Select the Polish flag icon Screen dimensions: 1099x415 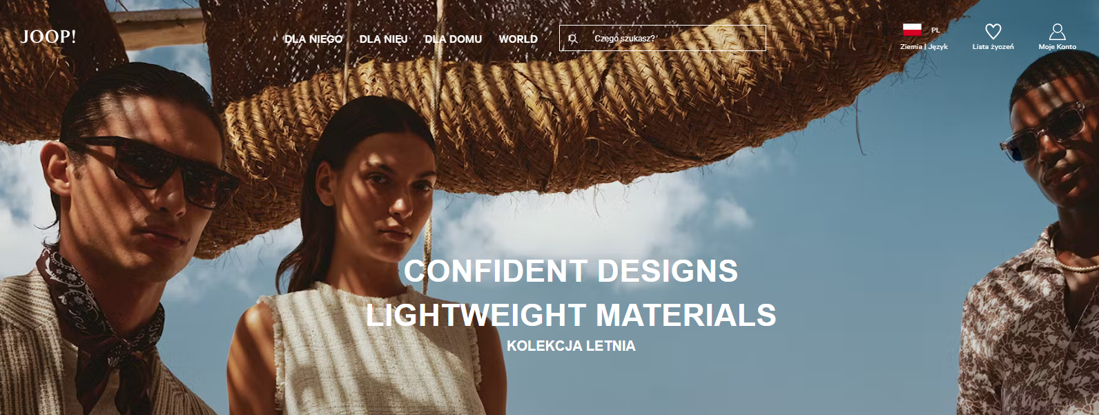(912, 30)
